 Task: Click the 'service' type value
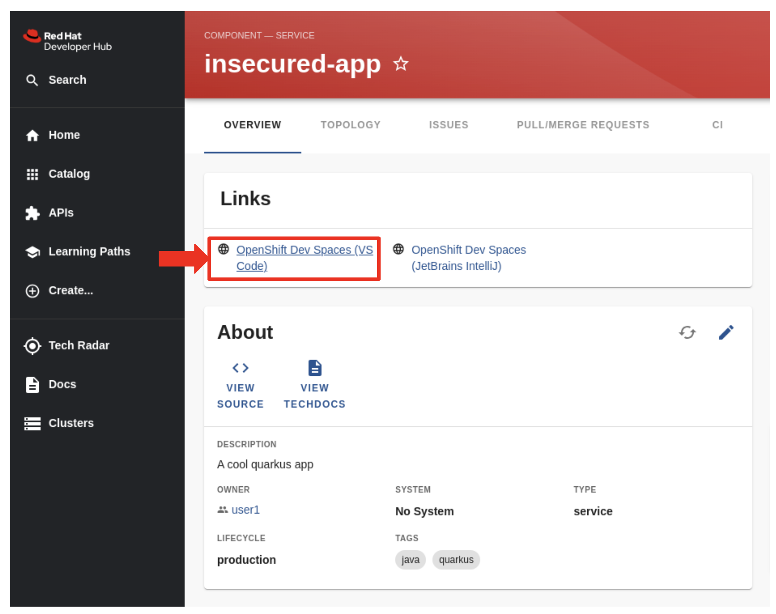click(x=593, y=512)
